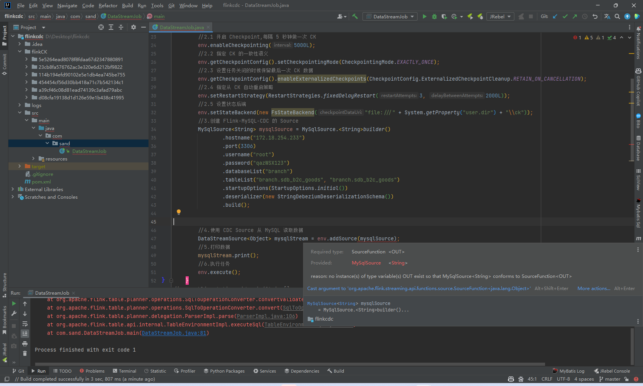The height and width of the screenshot is (386, 643).
Task: Toggle scroll to end in Run console
Action: 25,334
